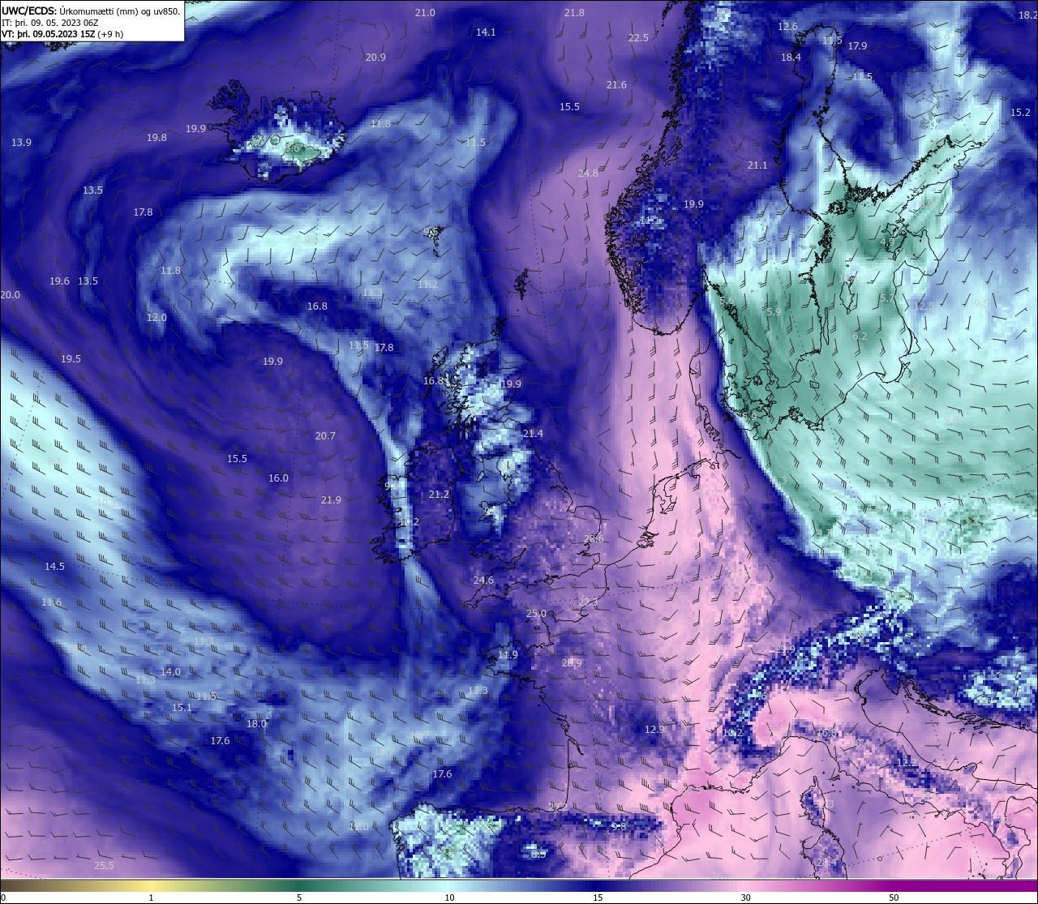The width and height of the screenshot is (1038, 904).
Task: Click the map value 21.8
Action: tap(574, 13)
